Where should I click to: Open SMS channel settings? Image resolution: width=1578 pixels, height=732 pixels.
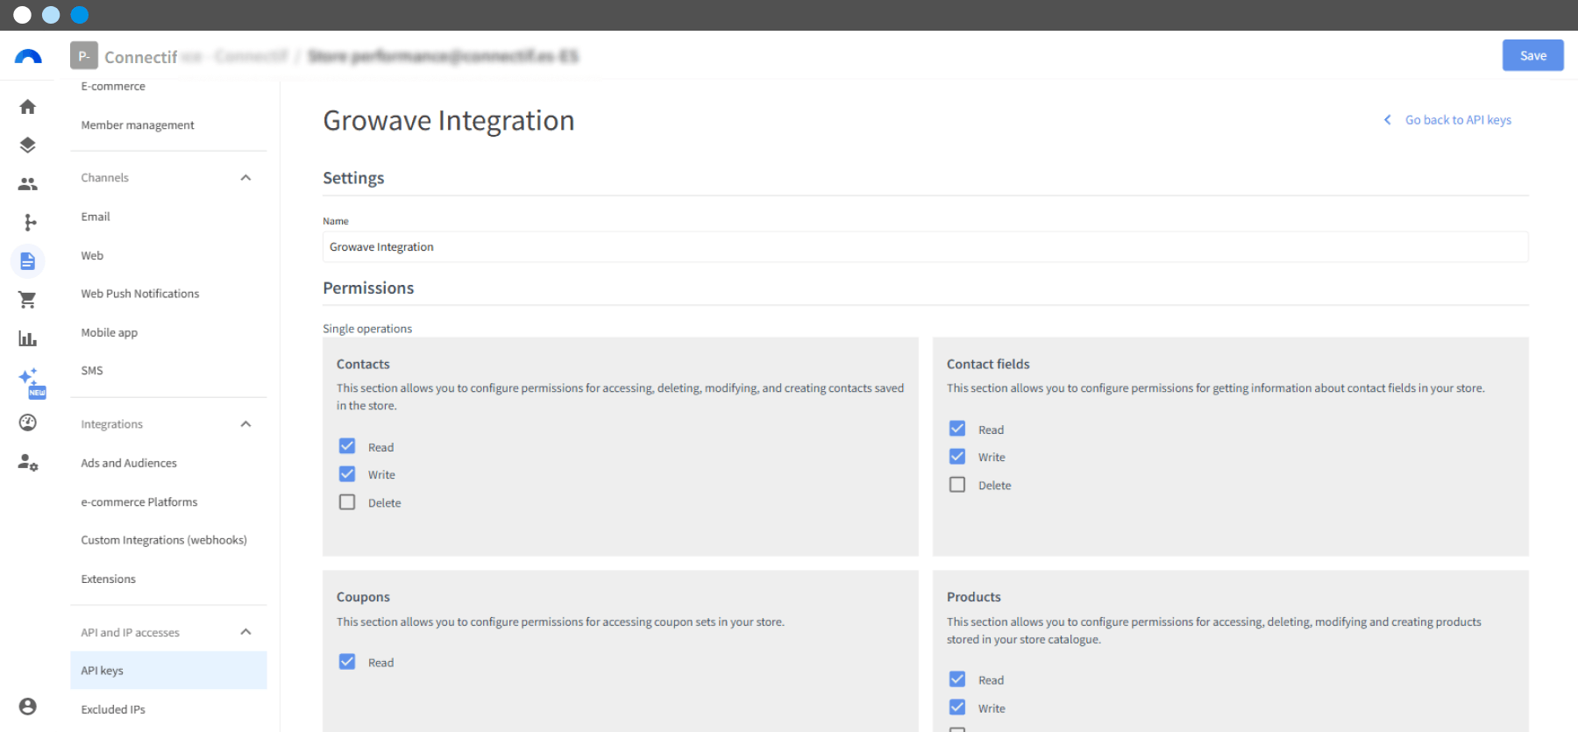click(x=92, y=371)
